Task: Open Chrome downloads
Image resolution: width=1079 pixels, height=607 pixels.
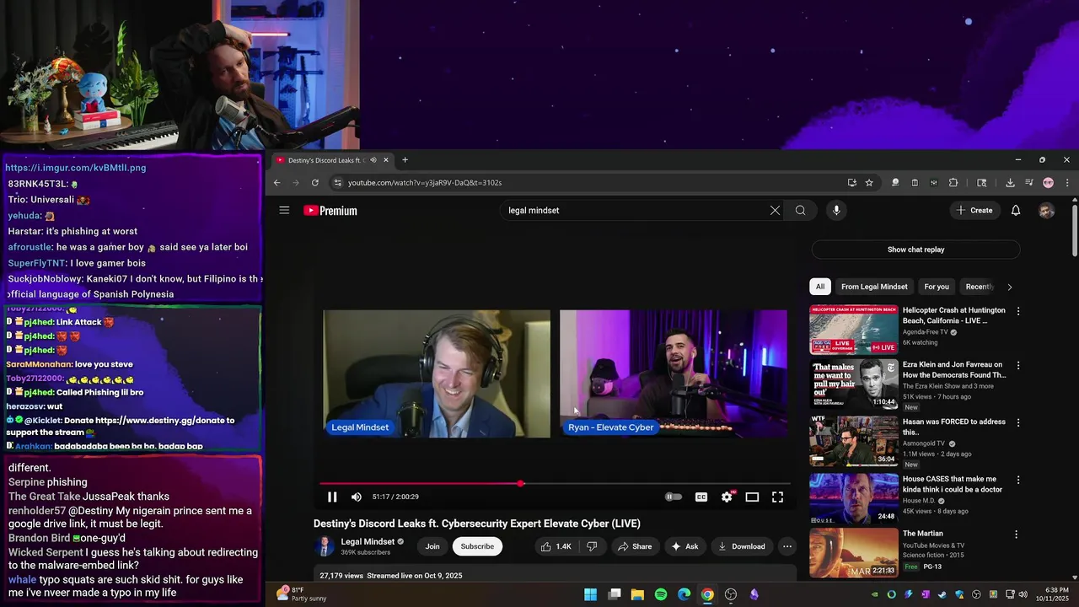Action: pyautogui.click(x=1010, y=183)
